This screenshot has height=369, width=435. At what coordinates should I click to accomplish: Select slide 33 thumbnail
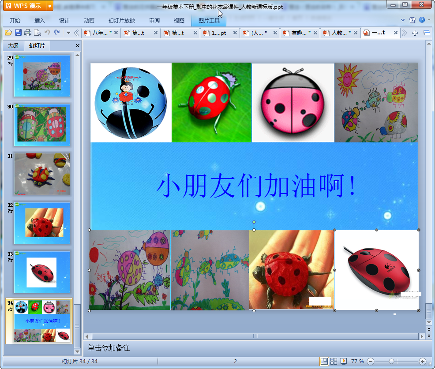click(42, 272)
